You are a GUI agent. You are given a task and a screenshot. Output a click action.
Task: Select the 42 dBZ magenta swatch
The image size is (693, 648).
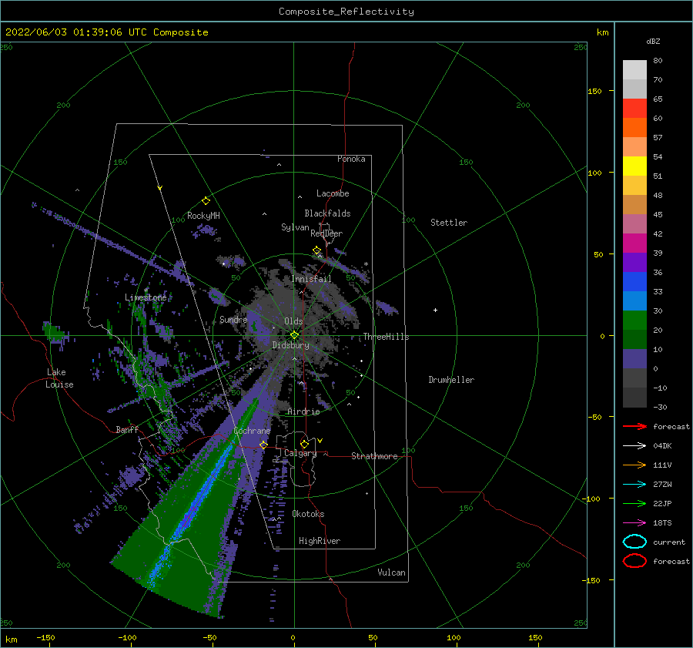(x=634, y=243)
